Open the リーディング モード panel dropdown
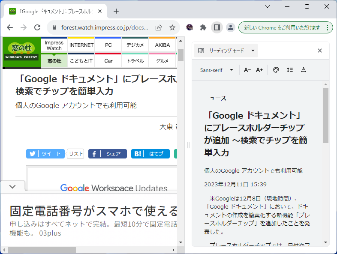This screenshot has width=337, height=254. click(x=226, y=51)
